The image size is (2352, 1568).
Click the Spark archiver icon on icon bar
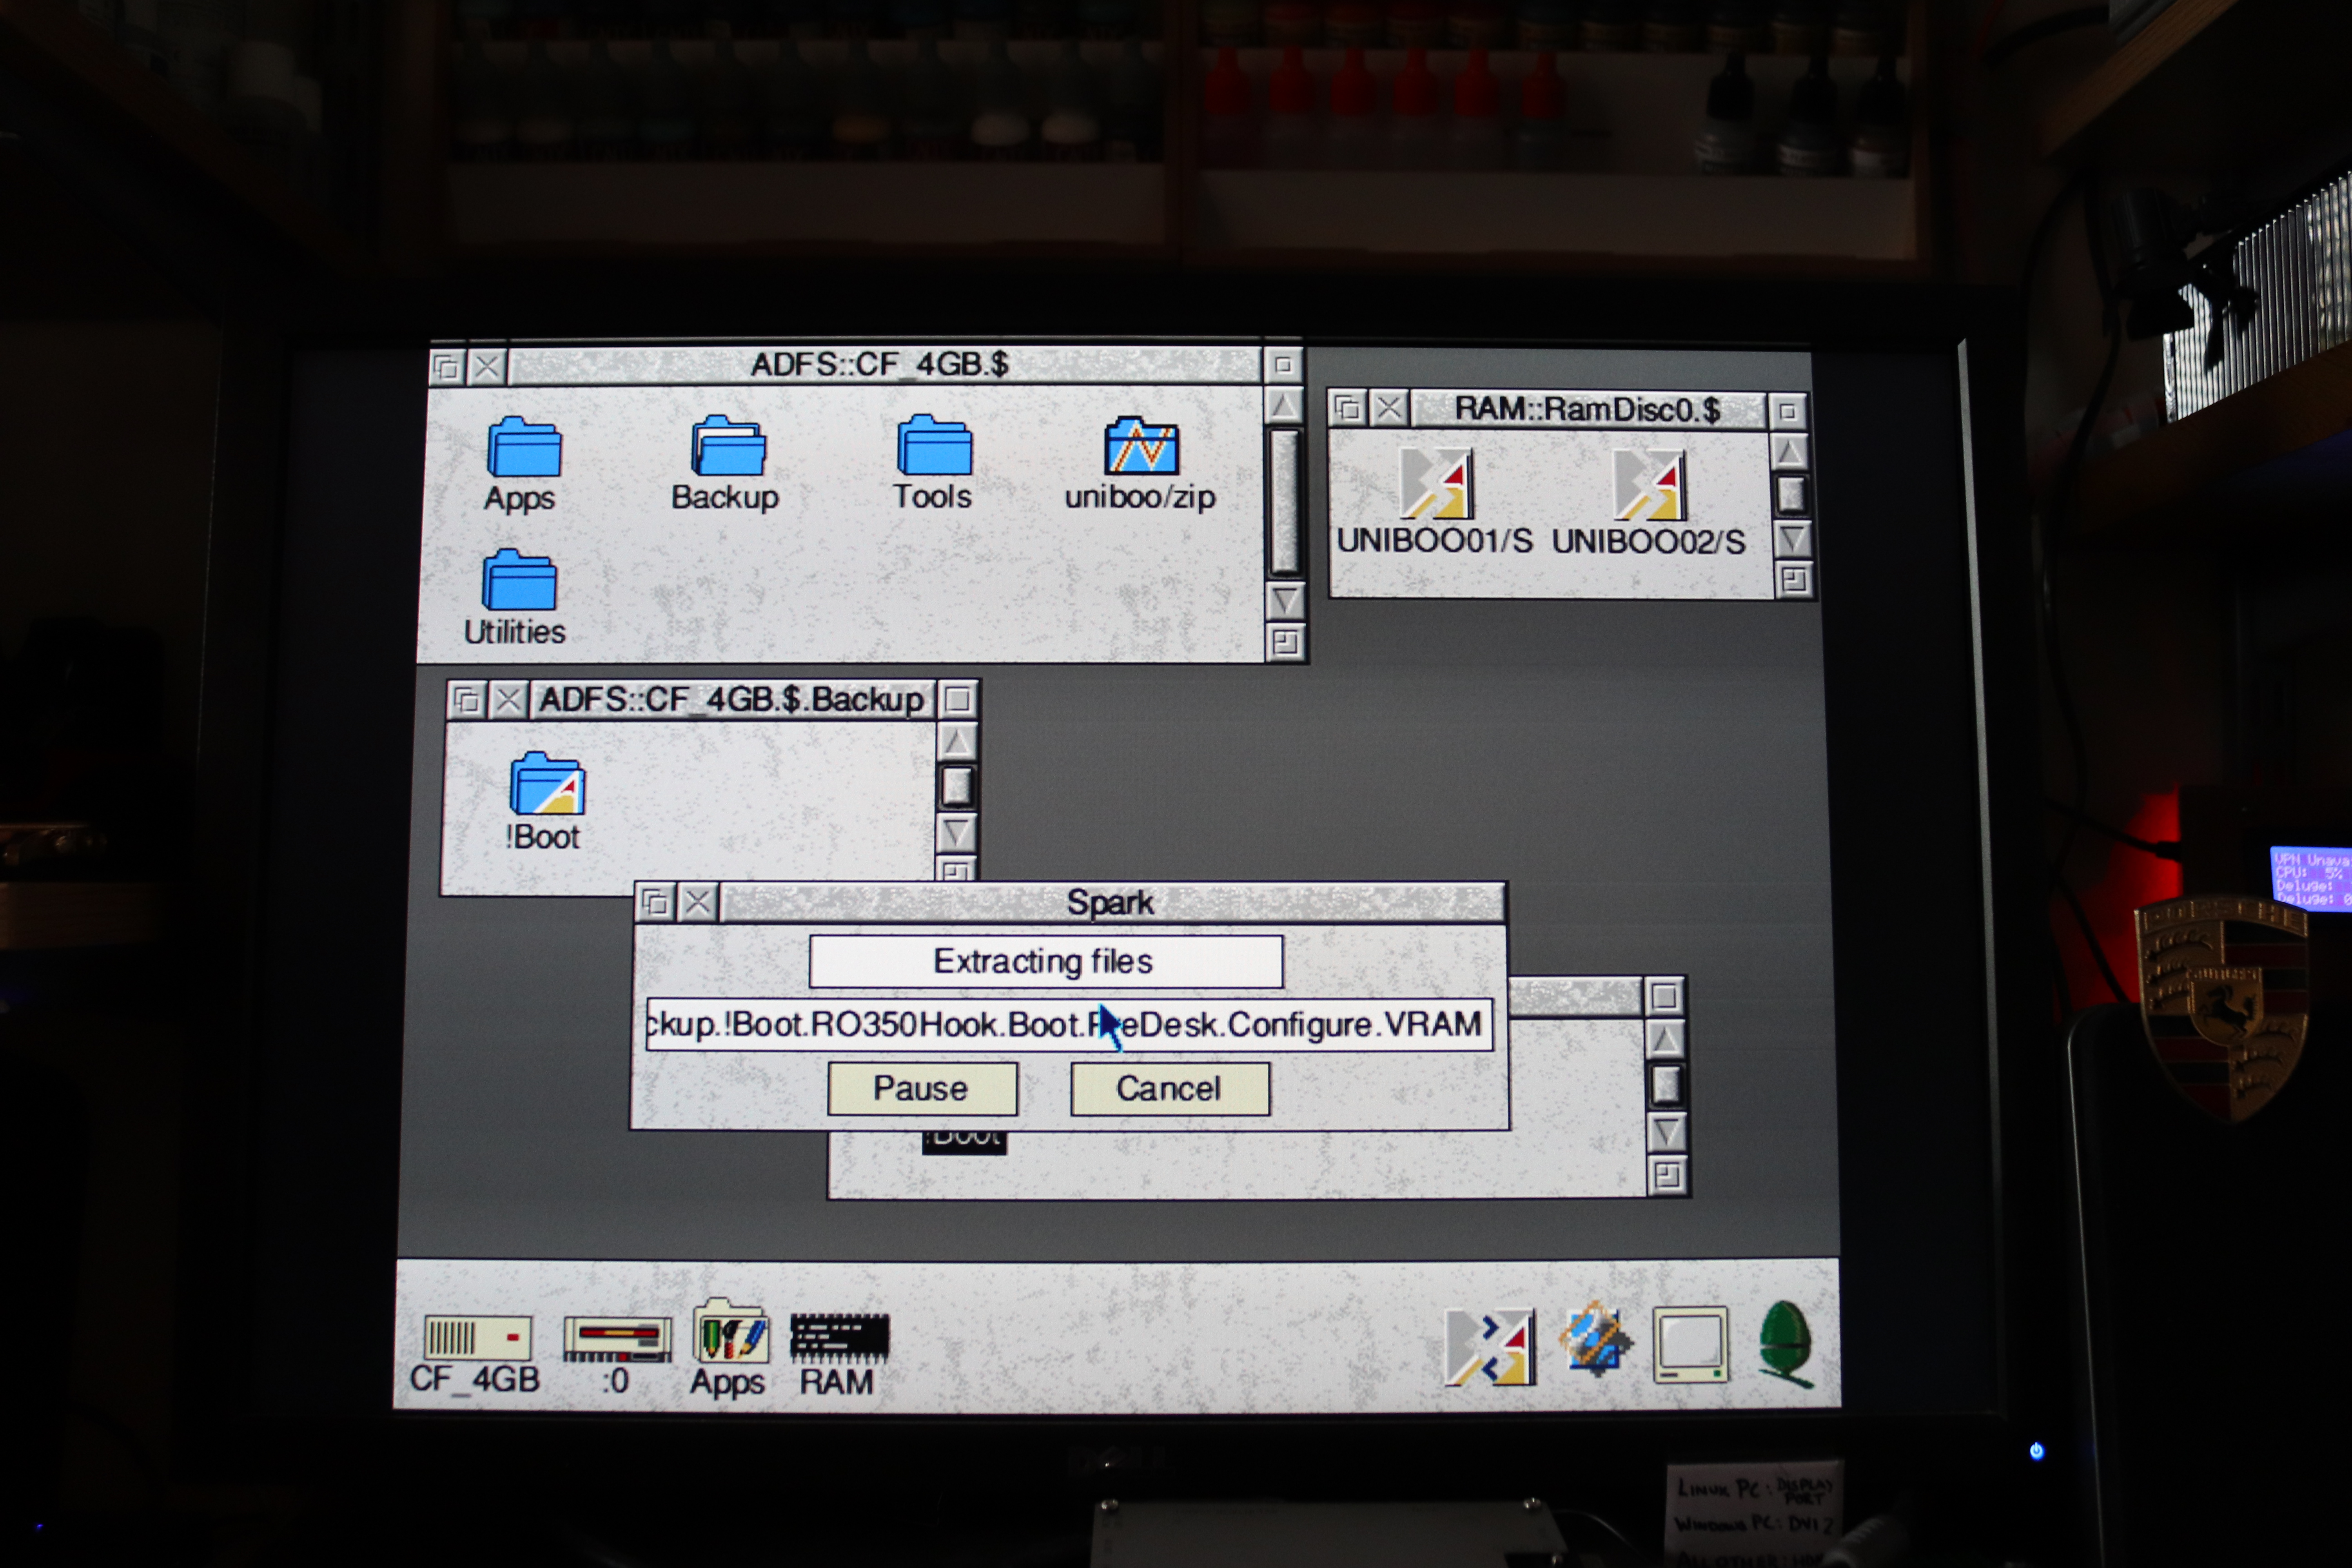1490,1347
